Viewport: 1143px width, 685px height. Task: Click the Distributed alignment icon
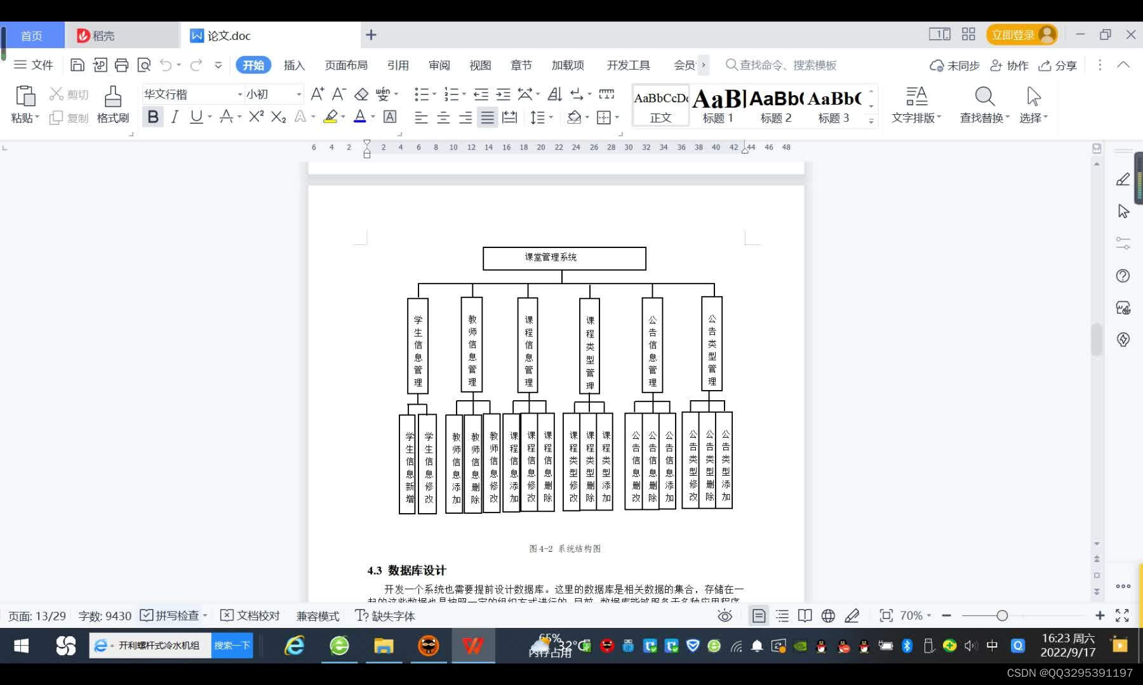[509, 117]
